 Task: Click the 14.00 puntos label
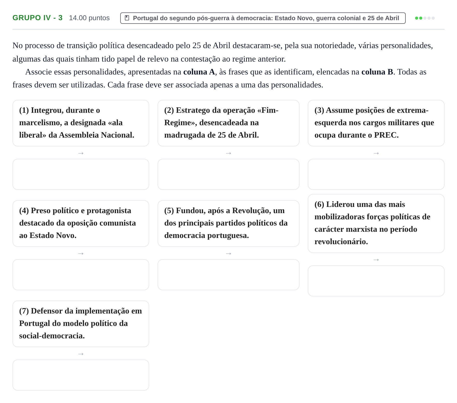(89, 18)
